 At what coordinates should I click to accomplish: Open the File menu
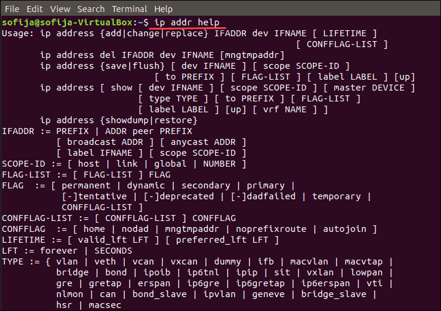coord(12,9)
